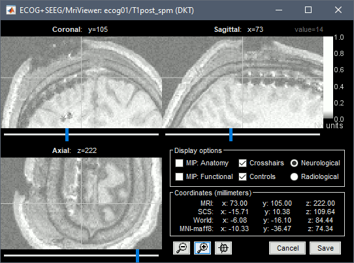Click the Save button
354x263 pixels.
325,248
